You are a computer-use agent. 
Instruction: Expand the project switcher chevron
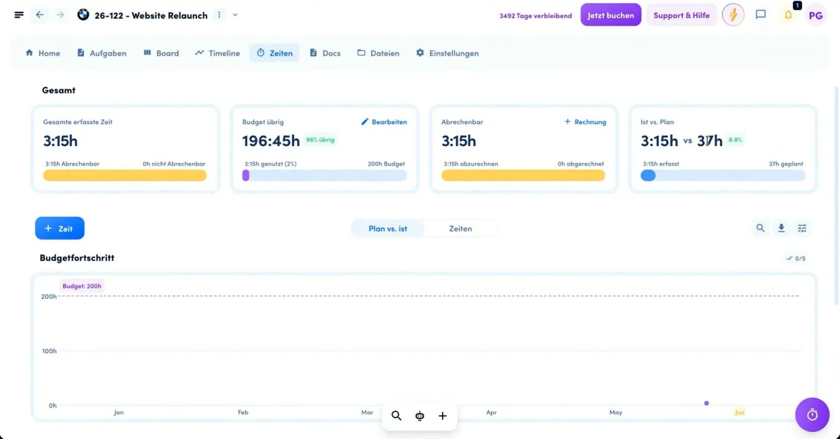point(235,15)
